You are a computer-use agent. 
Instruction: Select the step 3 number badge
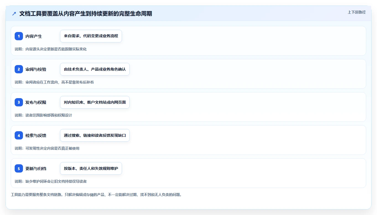coord(19,102)
